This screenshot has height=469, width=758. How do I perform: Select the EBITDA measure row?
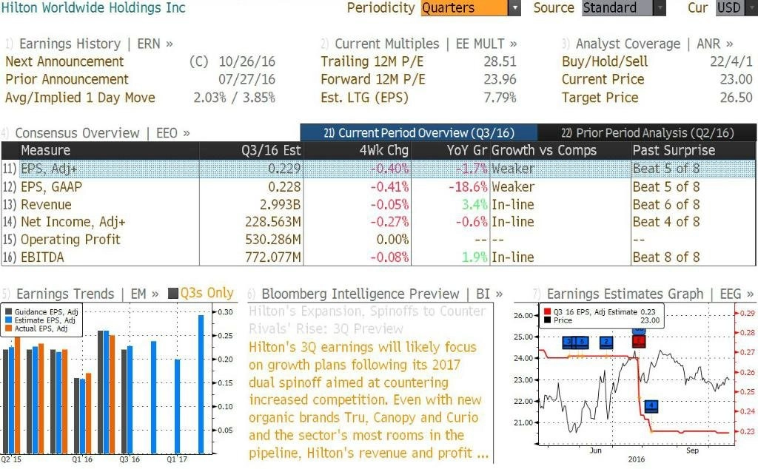378,257
